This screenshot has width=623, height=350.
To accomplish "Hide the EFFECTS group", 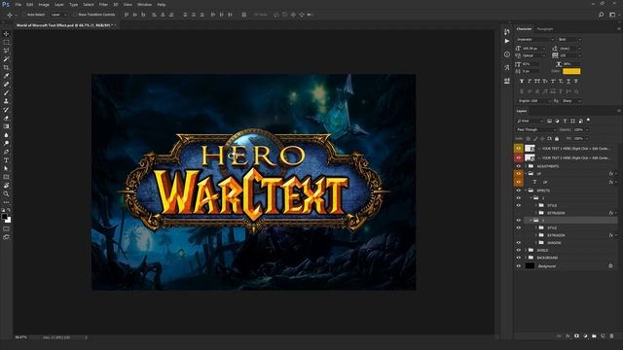I will click(x=519, y=191).
